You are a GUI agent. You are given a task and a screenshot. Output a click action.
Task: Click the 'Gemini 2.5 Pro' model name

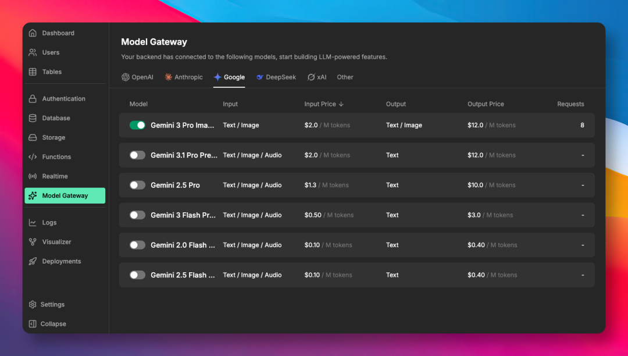pos(175,185)
